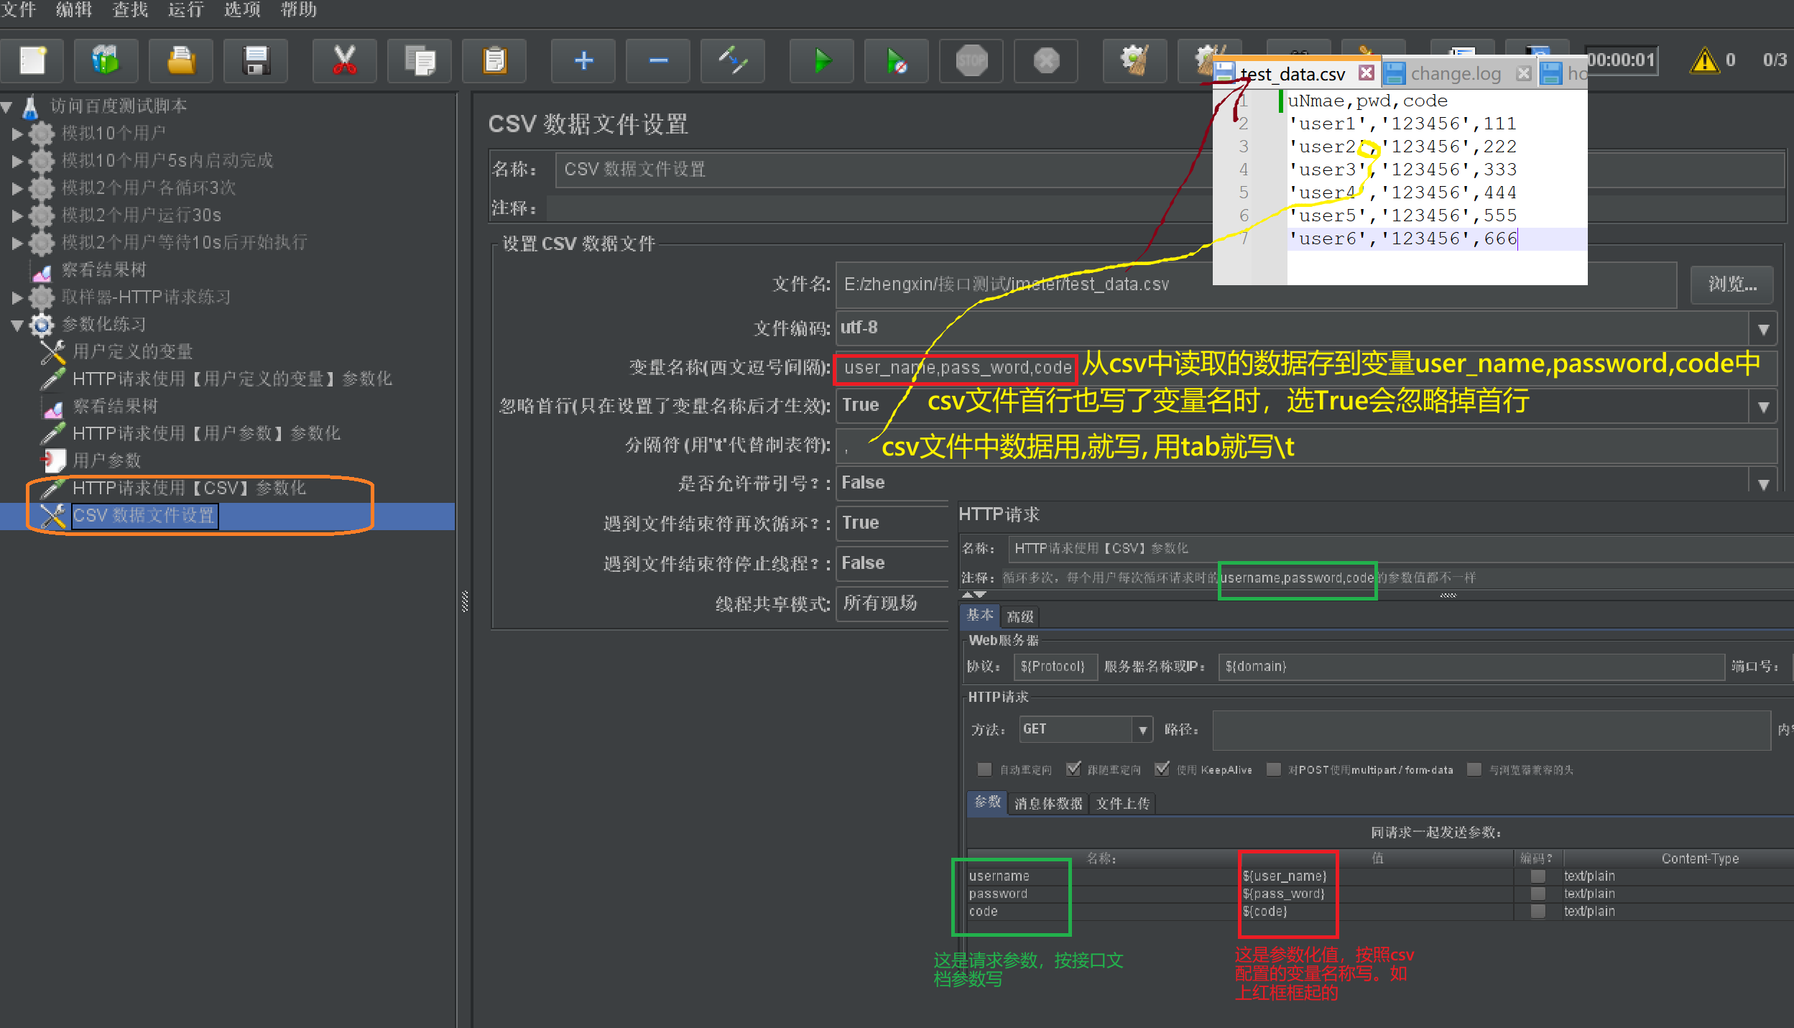
Task: Open the 运行 menu
Action: (x=185, y=10)
